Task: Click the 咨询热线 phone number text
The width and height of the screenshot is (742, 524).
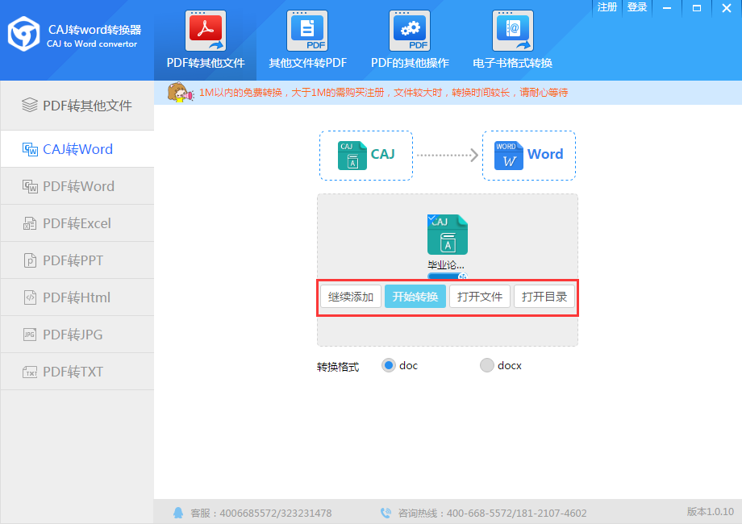Action: pyautogui.click(x=492, y=514)
